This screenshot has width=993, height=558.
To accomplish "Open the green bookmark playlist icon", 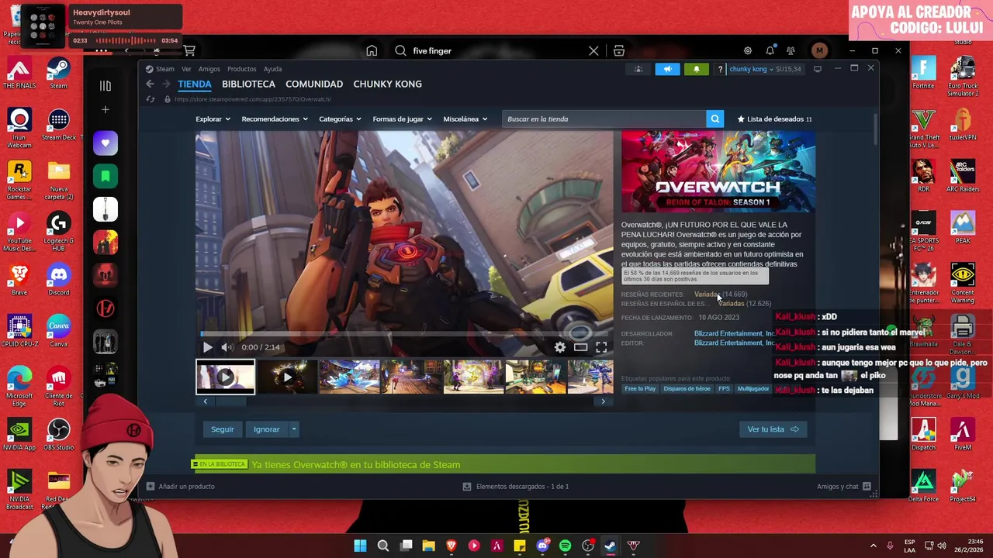I will pos(106,176).
